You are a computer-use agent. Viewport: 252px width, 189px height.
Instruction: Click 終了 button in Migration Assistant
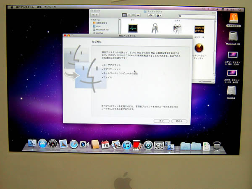162,121
